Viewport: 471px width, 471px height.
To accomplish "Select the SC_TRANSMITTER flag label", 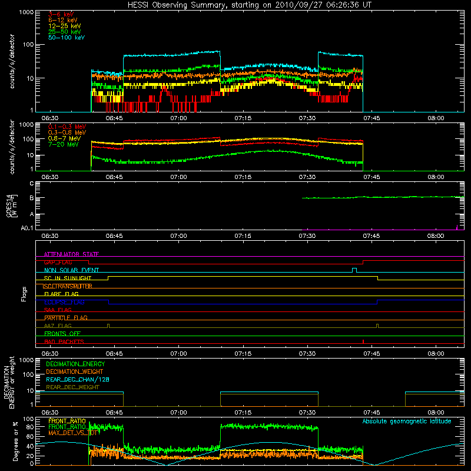I will click(68, 286).
